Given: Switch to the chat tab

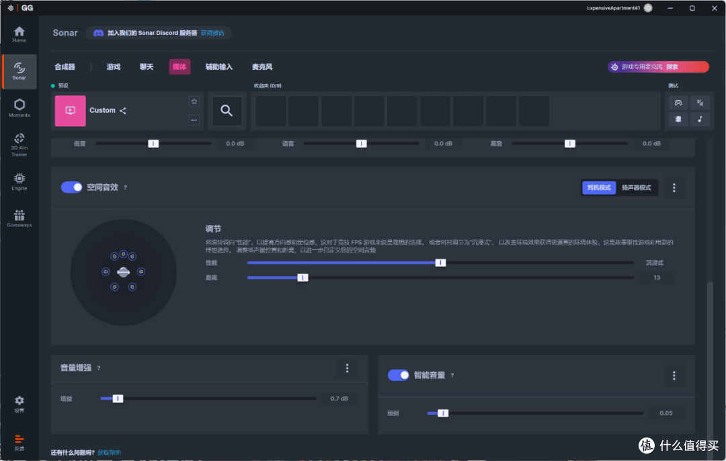Looking at the screenshot, I should coord(147,67).
